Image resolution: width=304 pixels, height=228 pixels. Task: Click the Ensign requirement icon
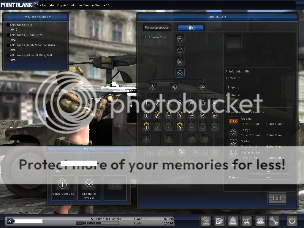coord(233,132)
